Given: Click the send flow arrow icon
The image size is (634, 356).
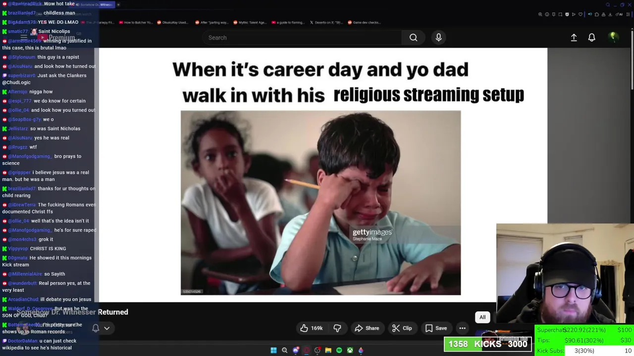Looking at the screenshot, I should click(x=574, y=14).
